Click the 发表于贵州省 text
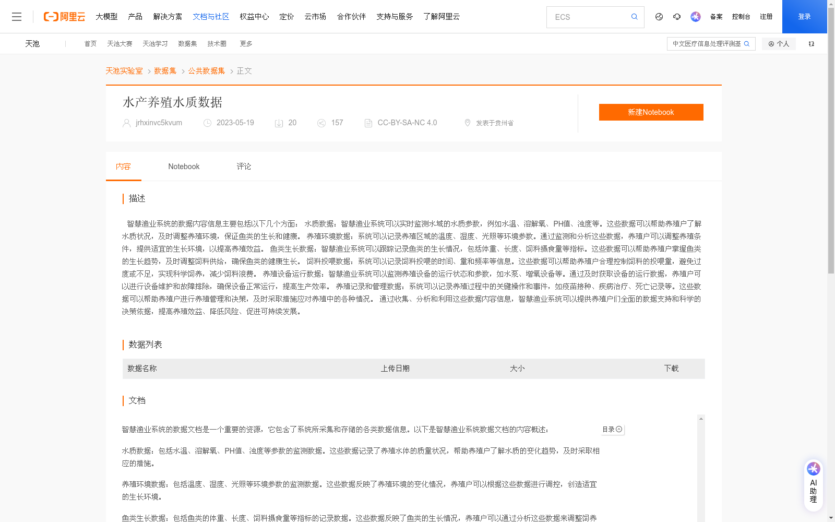The width and height of the screenshot is (835, 522). tap(495, 123)
